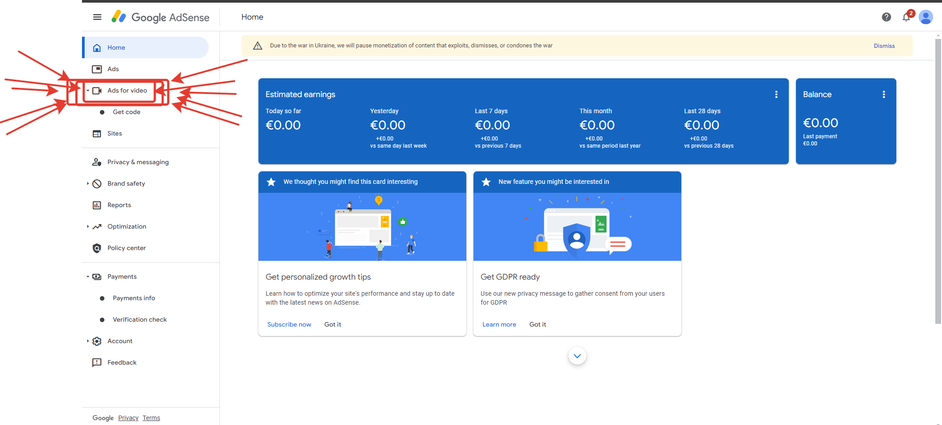Open the notifications bell
942x425 pixels.
[907, 17]
